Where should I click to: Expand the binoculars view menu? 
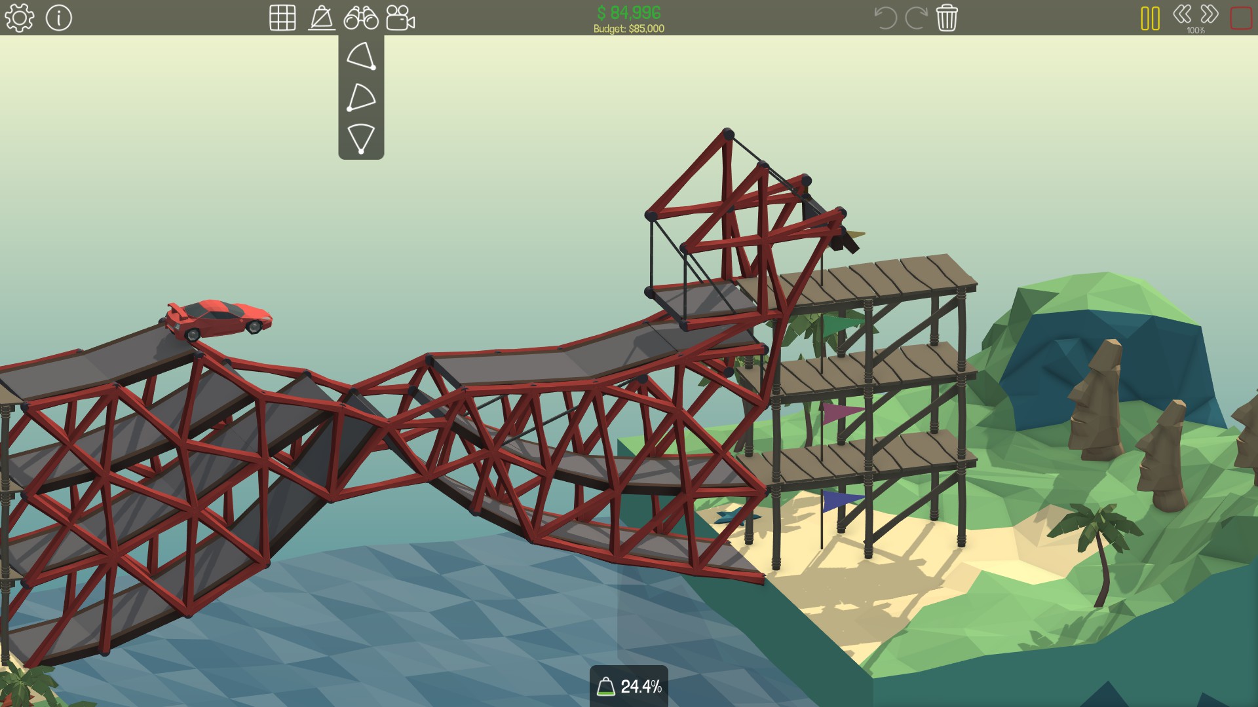361,18
